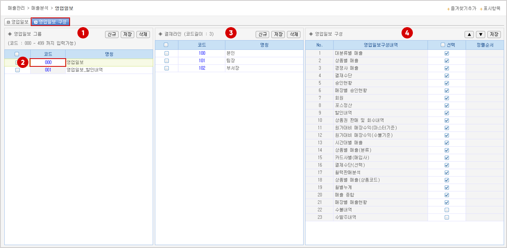Image resolution: width=507 pixels, height=248 pixels.
Task: Click 삭제 in 영업일보 그룹 panel
Action: [143, 35]
